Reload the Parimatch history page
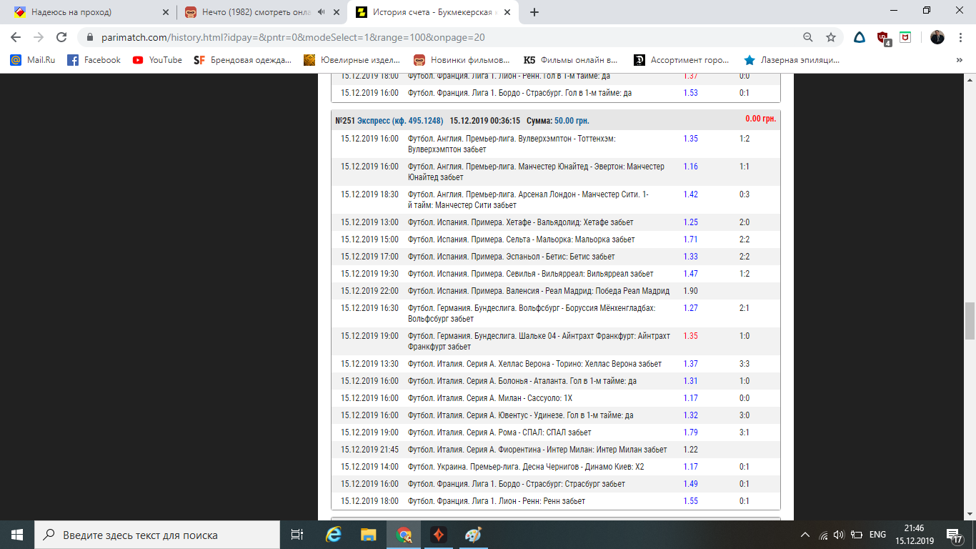976x549 pixels. click(61, 37)
